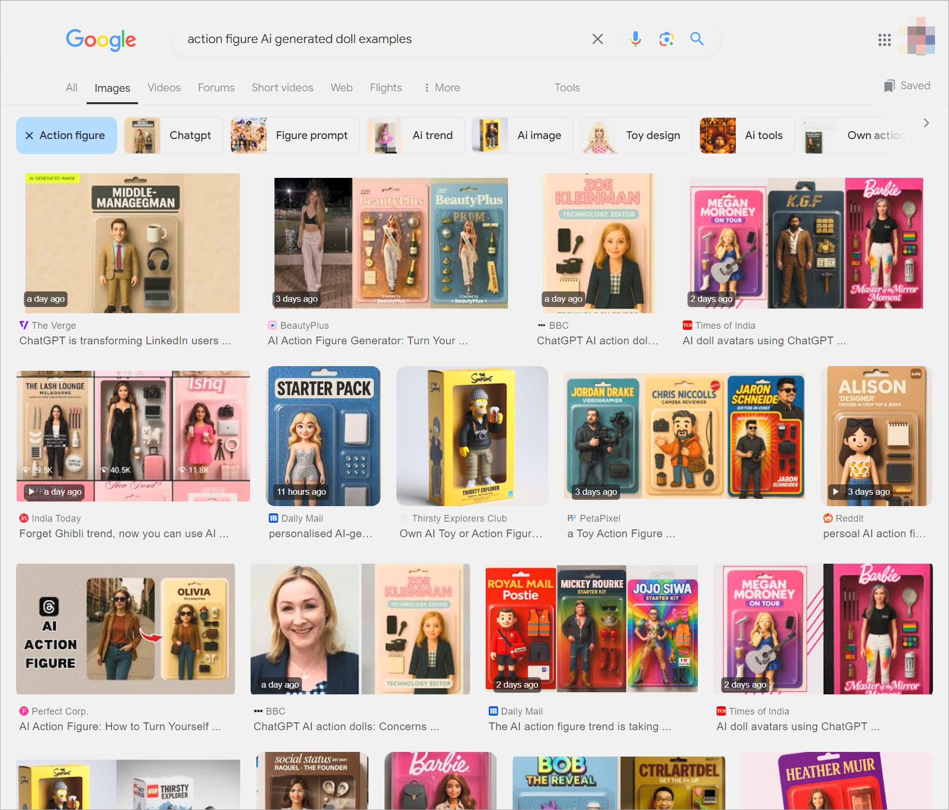Image resolution: width=949 pixels, height=810 pixels.
Task: Go to the Short videos tab
Action: pos(282,88)
